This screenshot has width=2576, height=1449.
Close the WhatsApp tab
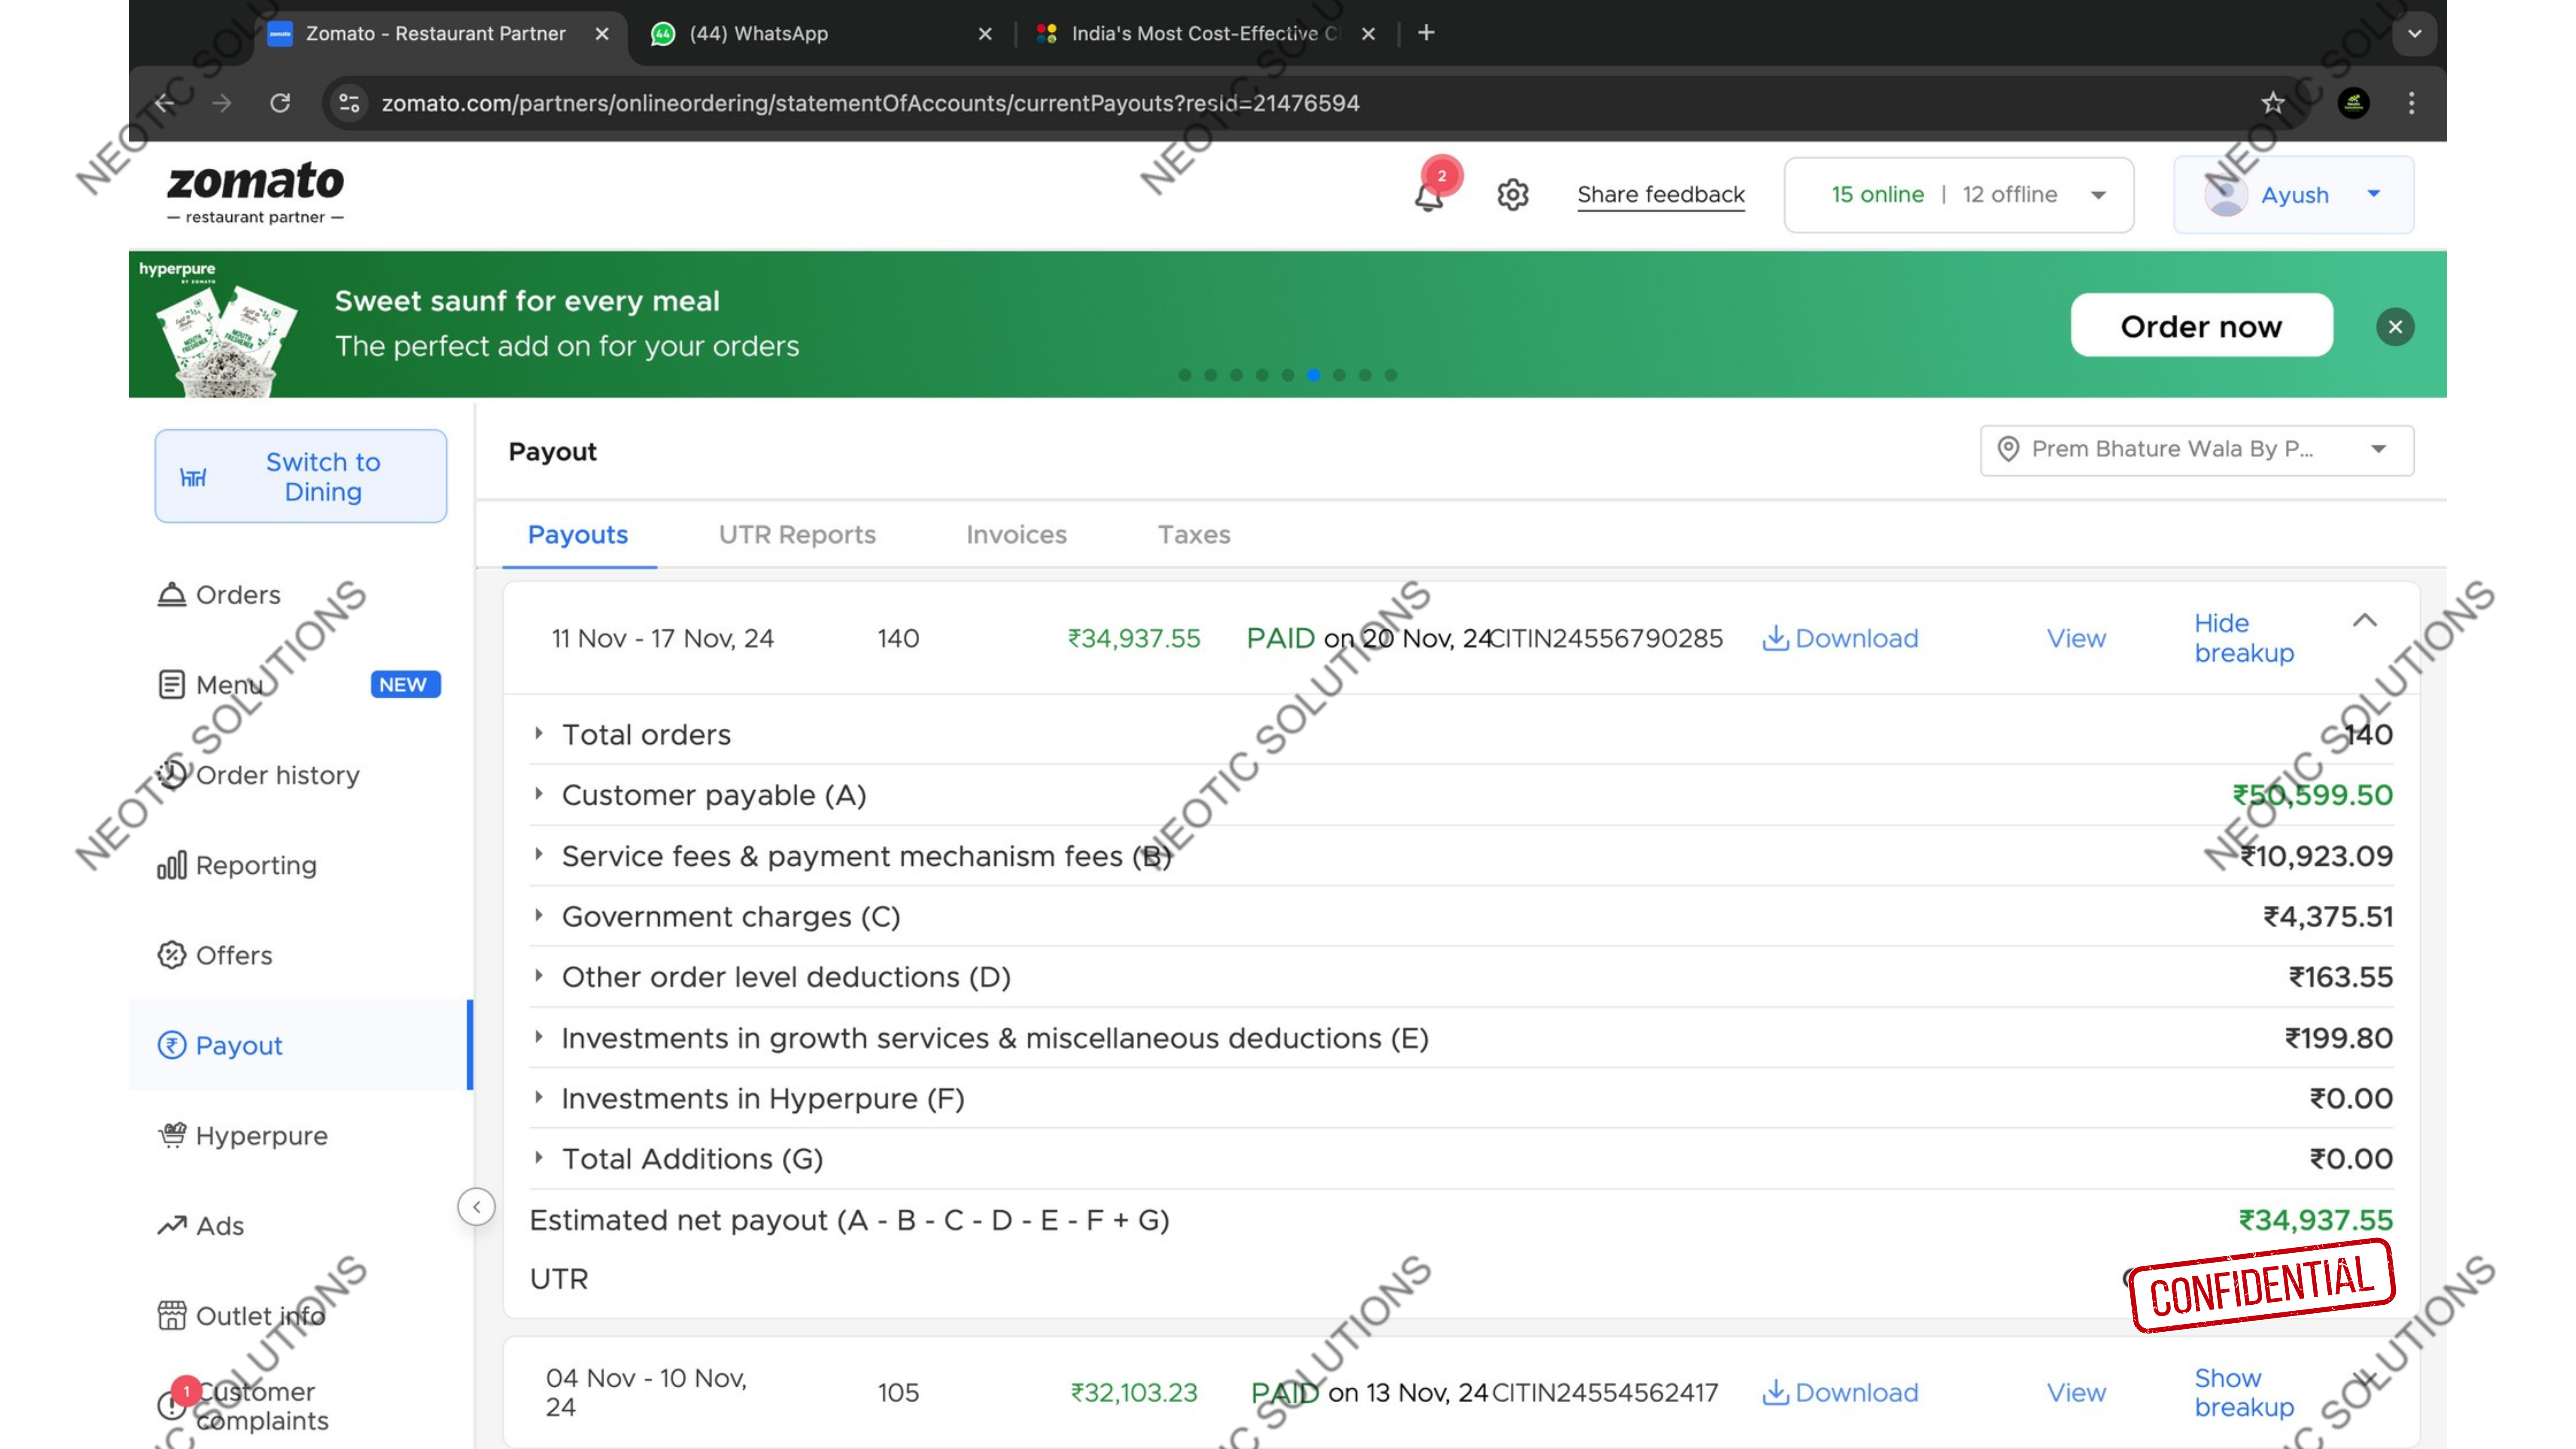[x=985, y=33]
